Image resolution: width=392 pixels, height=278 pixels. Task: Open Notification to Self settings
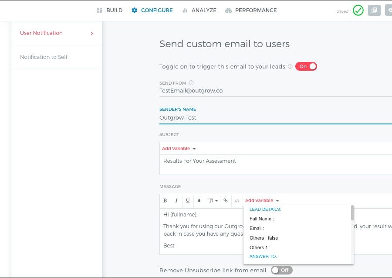[x=44, y=57]
